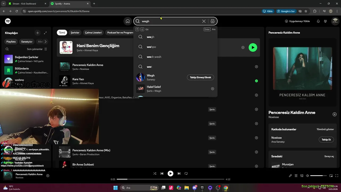Choose 'wehpo' search suggestion
The height and width of the screenshot is (192, 341).
[x=175, y=47]
